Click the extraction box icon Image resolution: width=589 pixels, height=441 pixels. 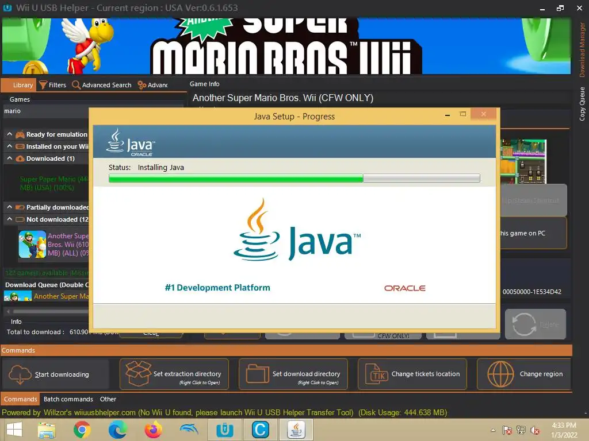tap(138, 373)
